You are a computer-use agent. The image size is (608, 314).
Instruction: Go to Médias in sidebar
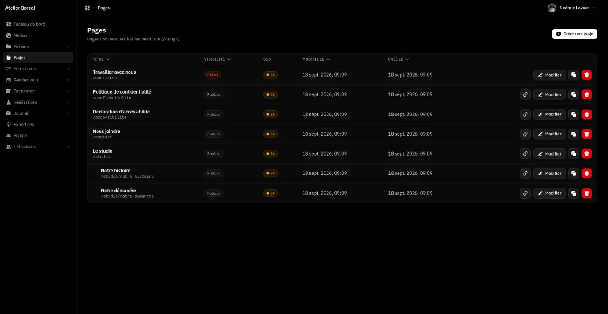(x=38, y=35)
